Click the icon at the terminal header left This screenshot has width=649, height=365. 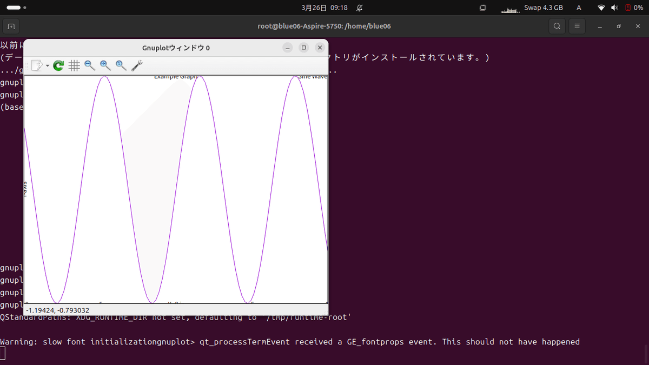click(11, 25)
